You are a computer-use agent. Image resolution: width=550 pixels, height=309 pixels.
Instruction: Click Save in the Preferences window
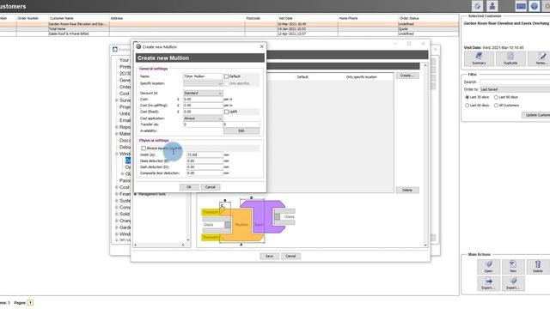tap(269, 256)
